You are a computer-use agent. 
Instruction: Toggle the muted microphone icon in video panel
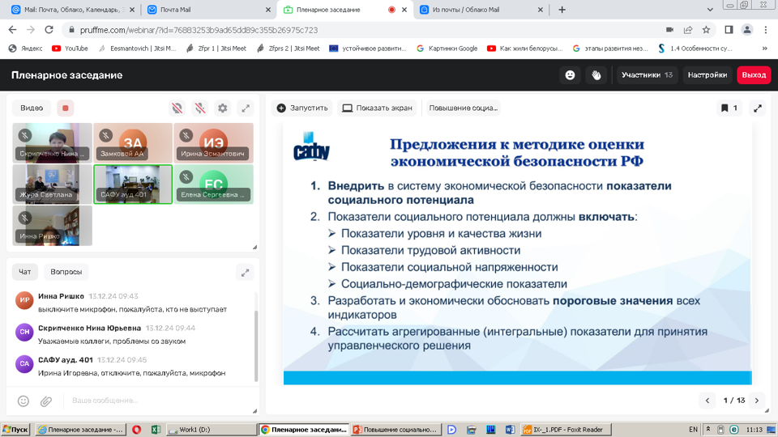[x=199, y=108]
